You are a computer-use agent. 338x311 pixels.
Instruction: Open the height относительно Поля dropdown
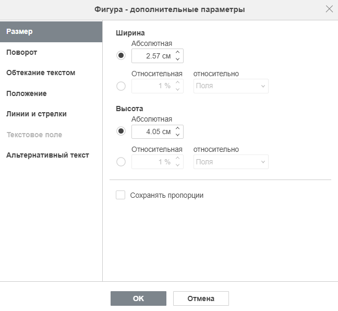231,162
